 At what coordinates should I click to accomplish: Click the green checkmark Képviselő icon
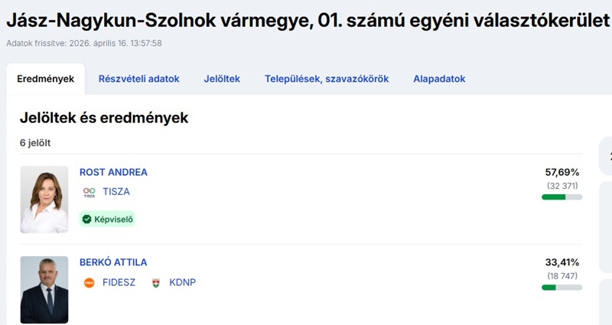point(87,219)
